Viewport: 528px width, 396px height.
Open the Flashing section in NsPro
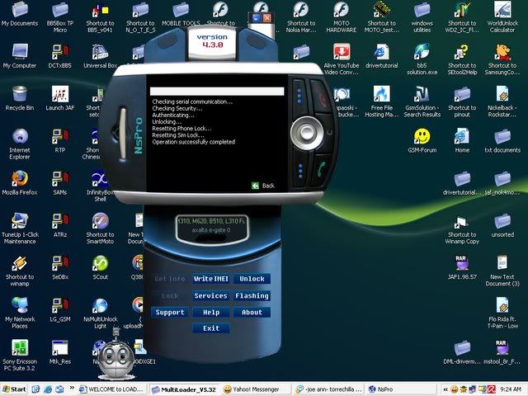tap(252, 295)
